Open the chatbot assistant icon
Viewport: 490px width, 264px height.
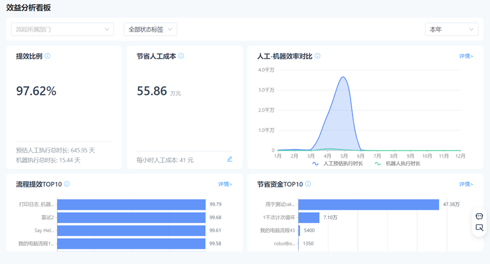(x=479, y=216)
